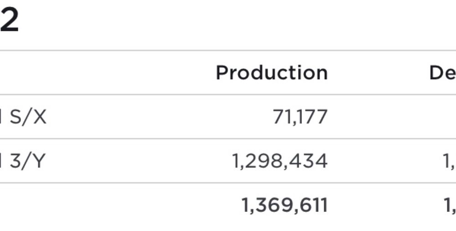Click the cut-off letter before S/X
The height and width of the screenshot is (231, 456).
tap(0, 117)
